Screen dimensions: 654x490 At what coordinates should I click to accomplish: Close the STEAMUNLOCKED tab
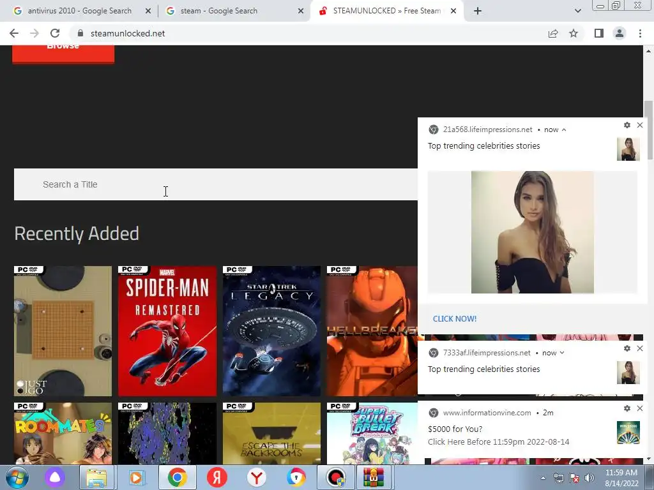point(453,11)
